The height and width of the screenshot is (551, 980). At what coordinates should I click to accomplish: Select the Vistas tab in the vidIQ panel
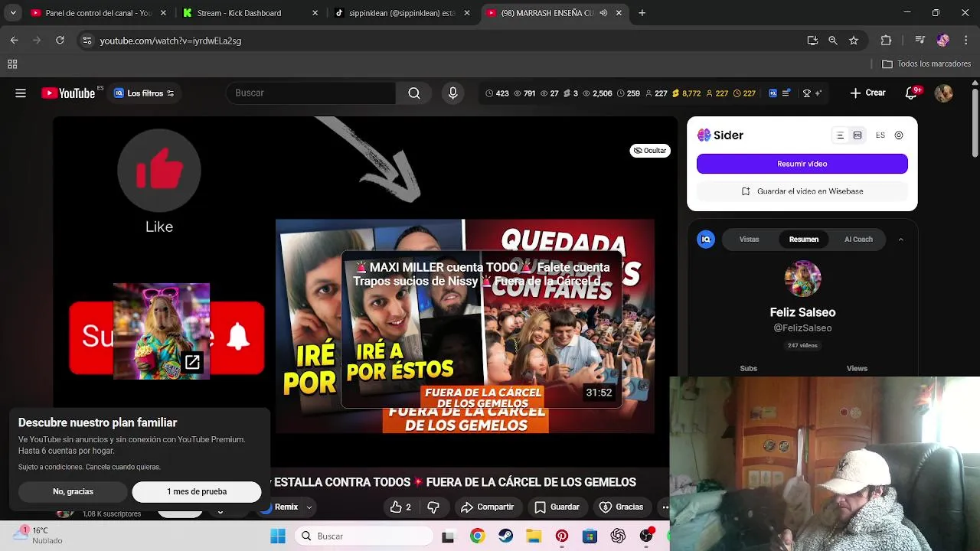tap(749, 240)
